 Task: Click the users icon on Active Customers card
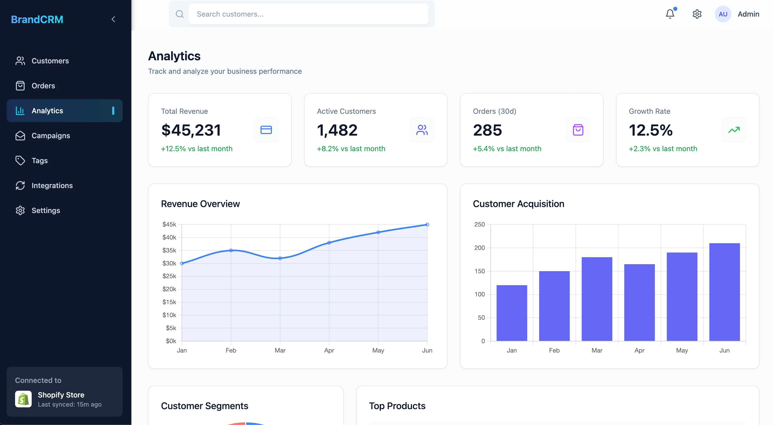(422, 130)
